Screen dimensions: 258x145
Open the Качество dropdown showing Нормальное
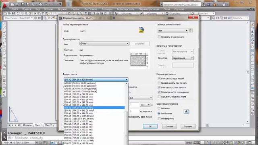[183, 58]
